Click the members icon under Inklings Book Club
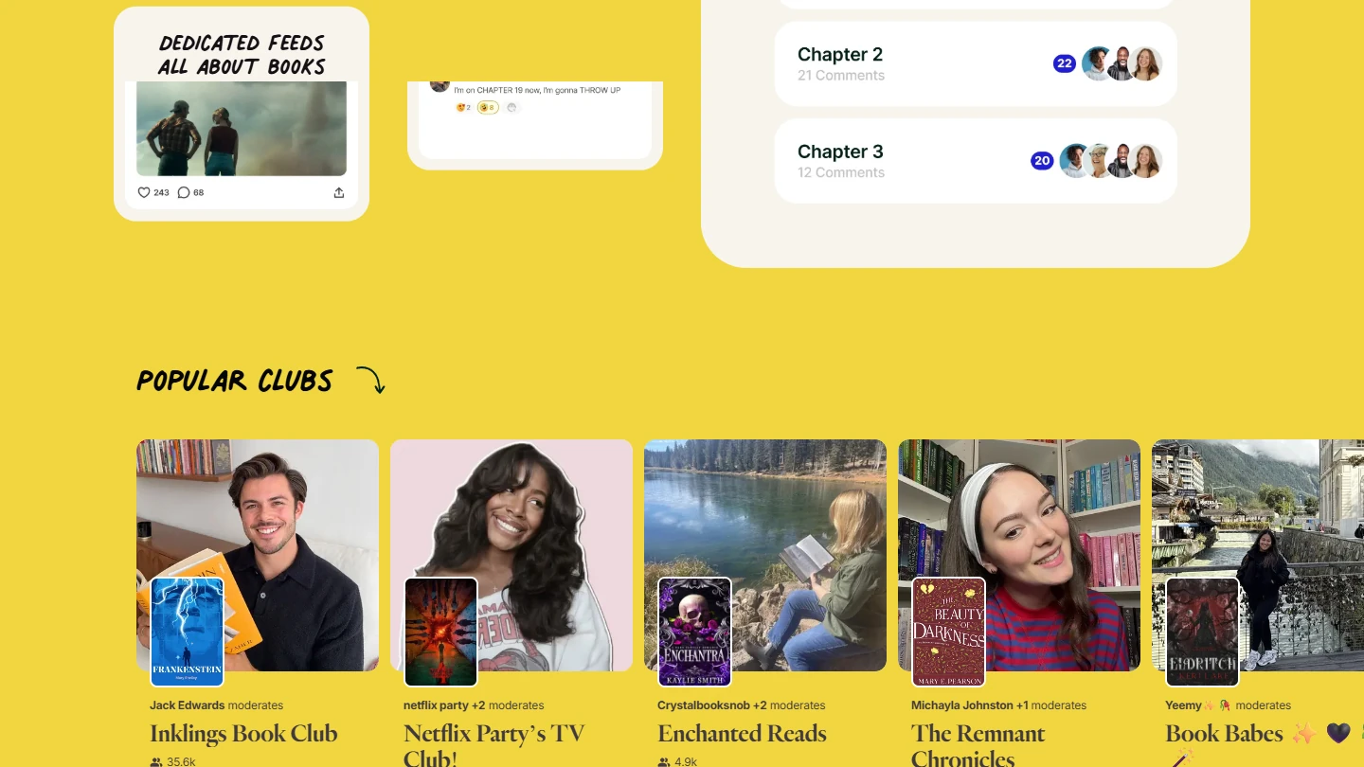The image size is (1364, 767). pos(155,761)
